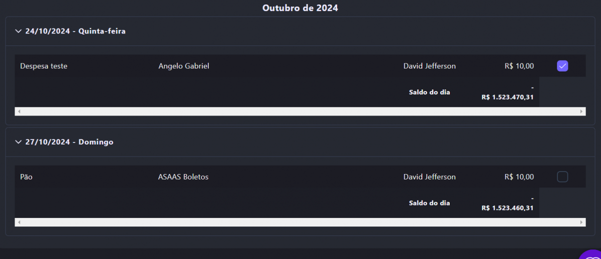Select the Pão entry name

click(26, 177)
